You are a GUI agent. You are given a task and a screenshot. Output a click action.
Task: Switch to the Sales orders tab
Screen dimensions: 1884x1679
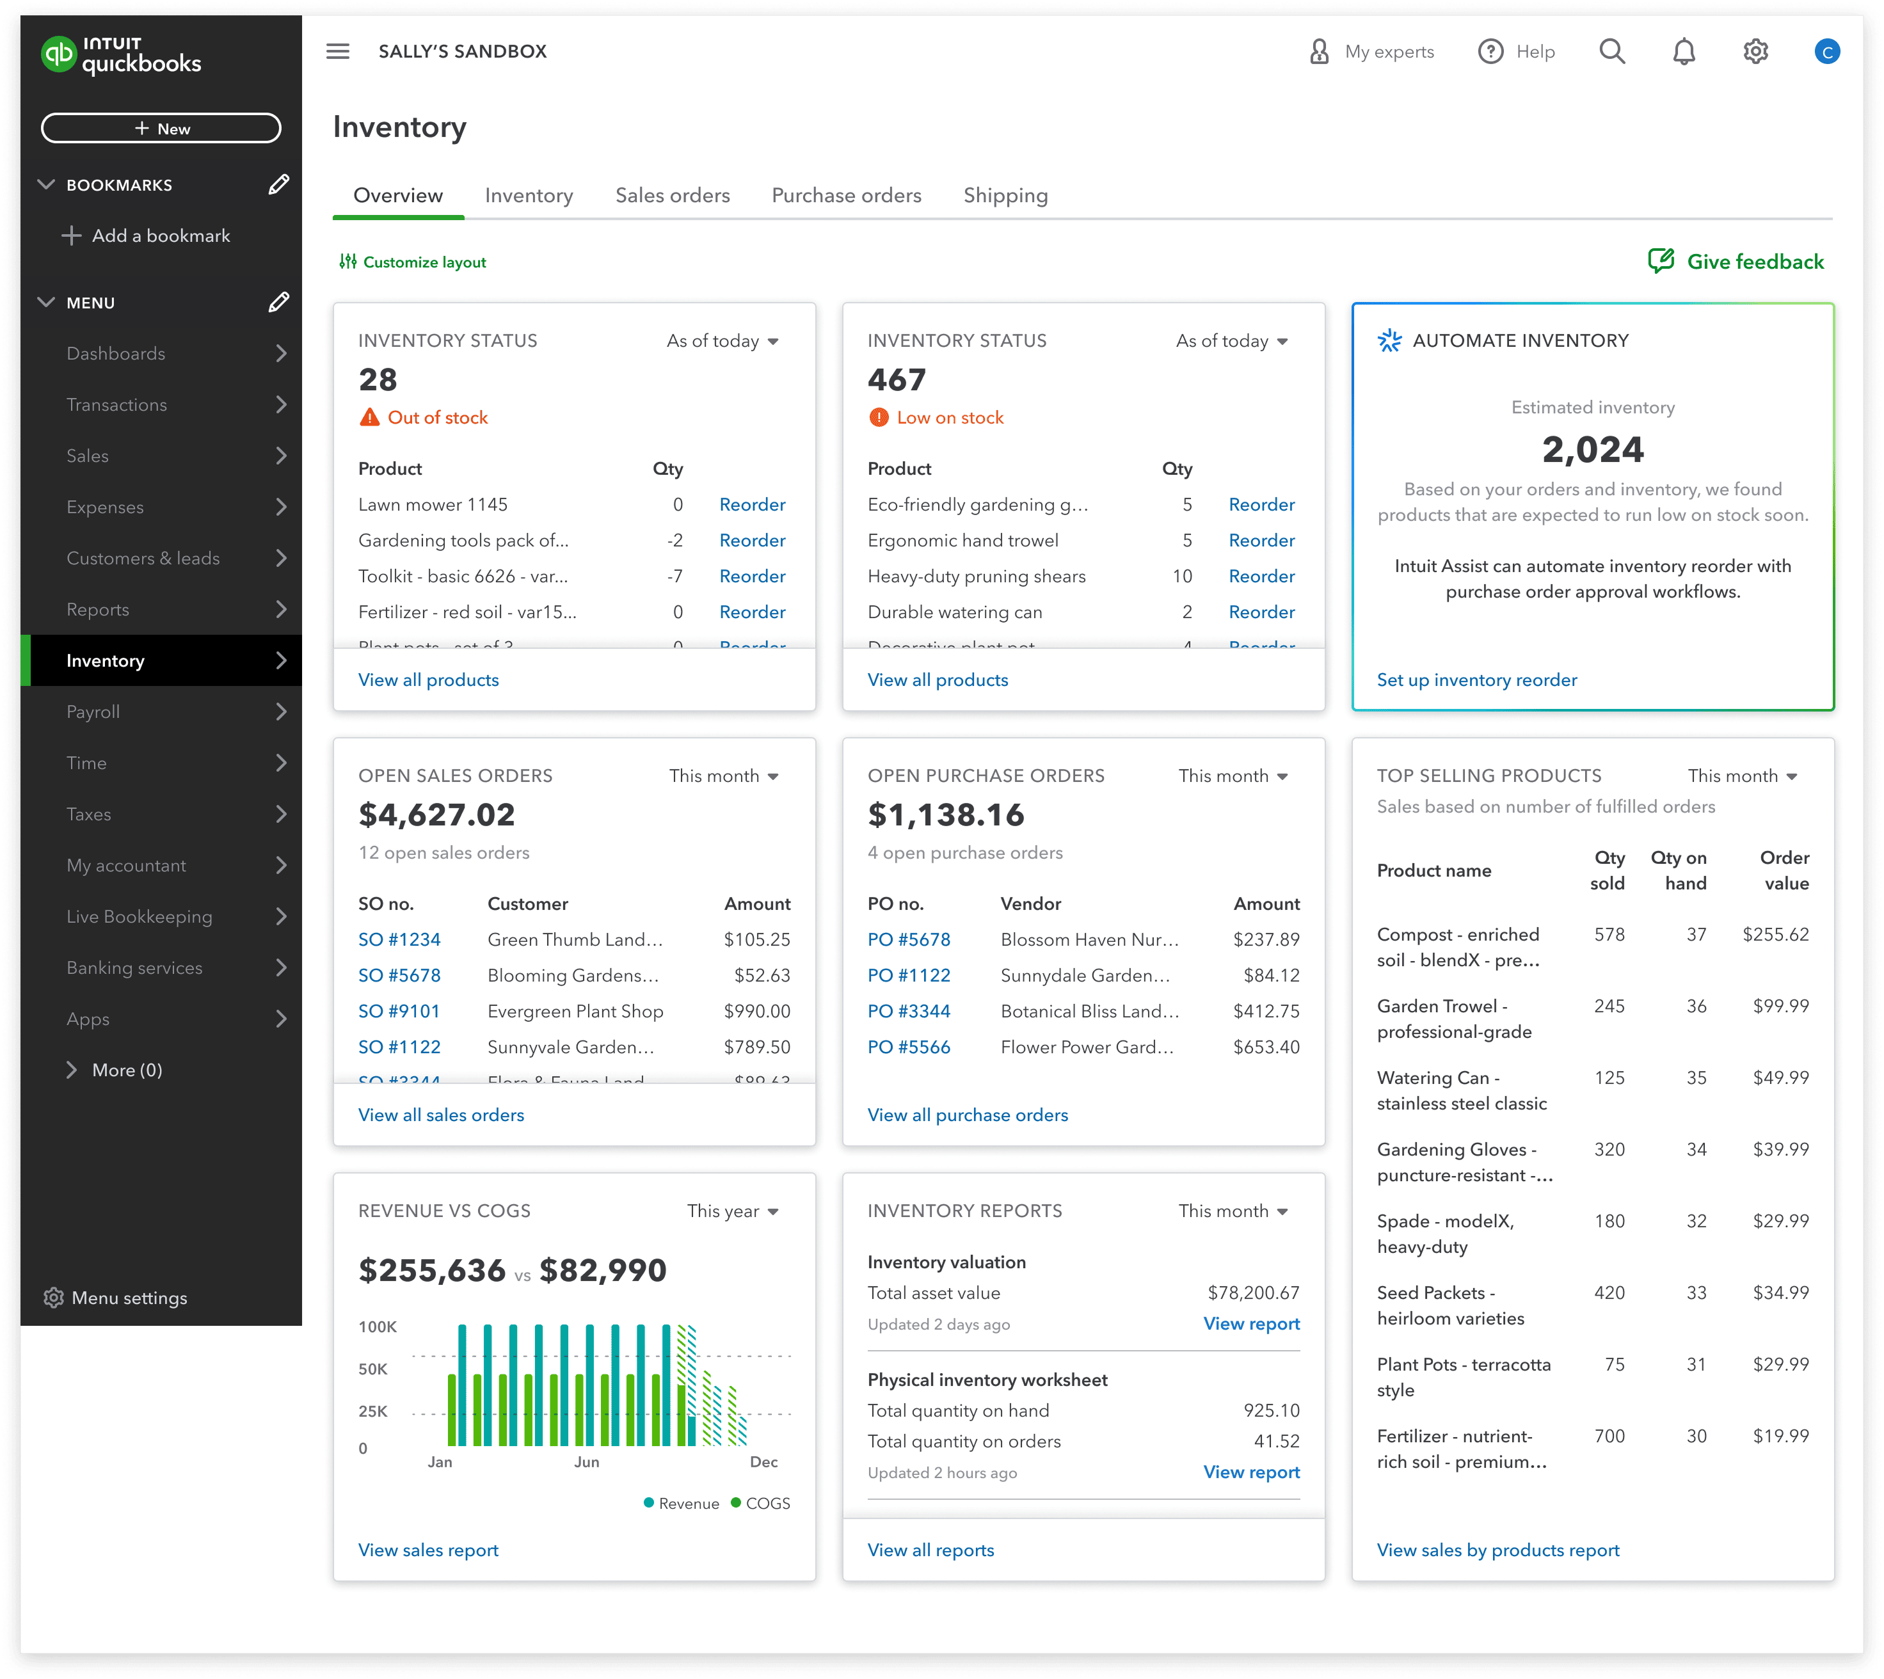tap(673, 196)
